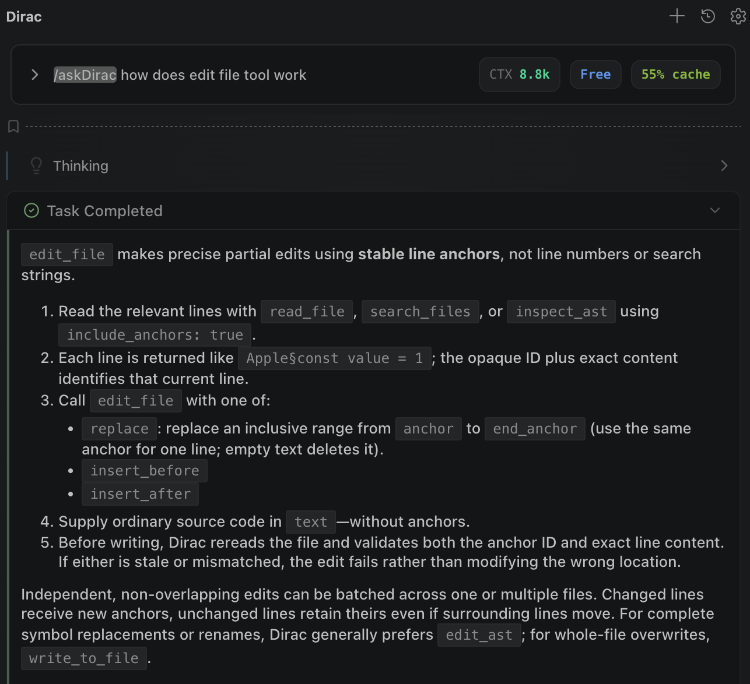Screen dimensions: 750x684
Task: Click the Thinking lightbulb icon
Action: 36,166
